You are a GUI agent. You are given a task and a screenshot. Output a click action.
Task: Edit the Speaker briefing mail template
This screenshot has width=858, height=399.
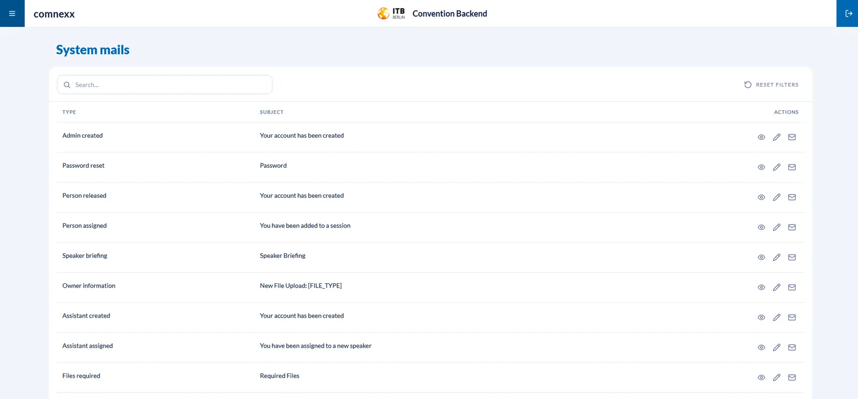pyautogui.click(x=776, y=257)
